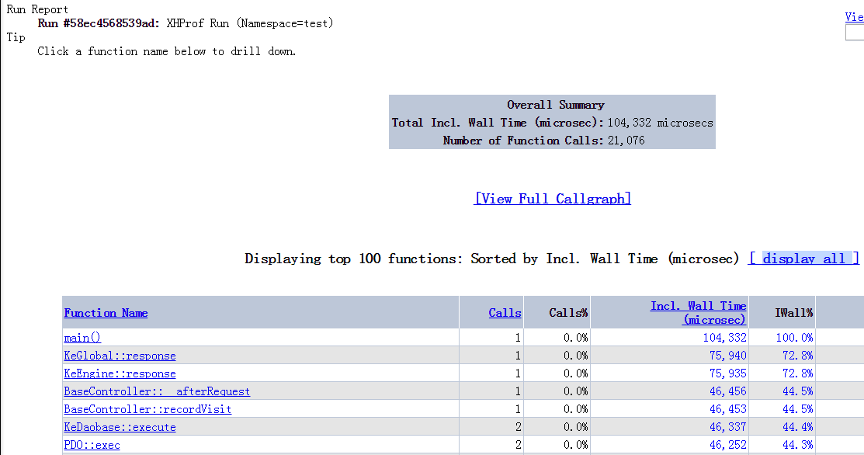864x455 pixels.
Task: Select Number of Function Calls 21,076
Action: (x=626, y=141)
